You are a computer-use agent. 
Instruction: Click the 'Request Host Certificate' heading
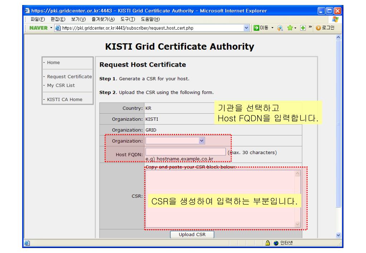143,65
